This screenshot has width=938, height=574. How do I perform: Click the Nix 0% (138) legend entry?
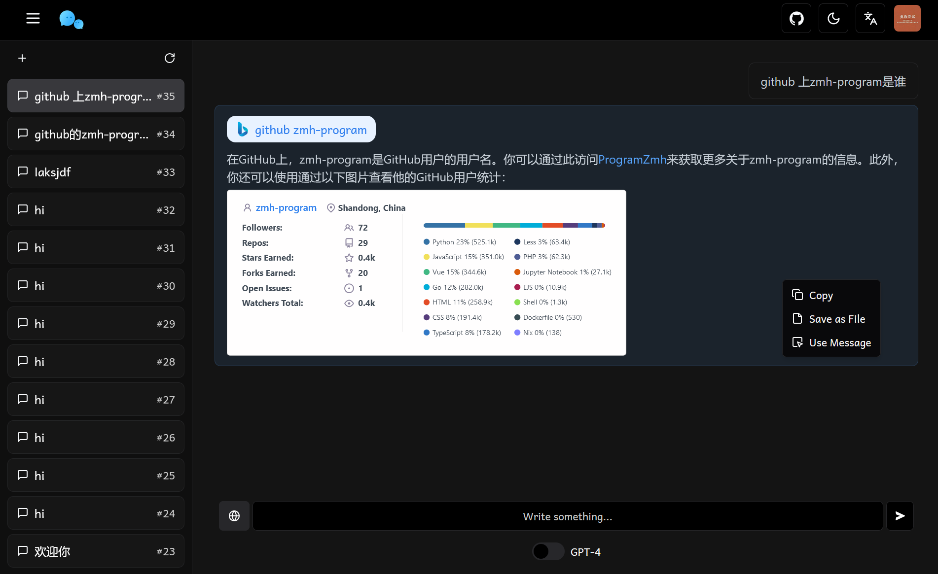click(x=538, y=333)
